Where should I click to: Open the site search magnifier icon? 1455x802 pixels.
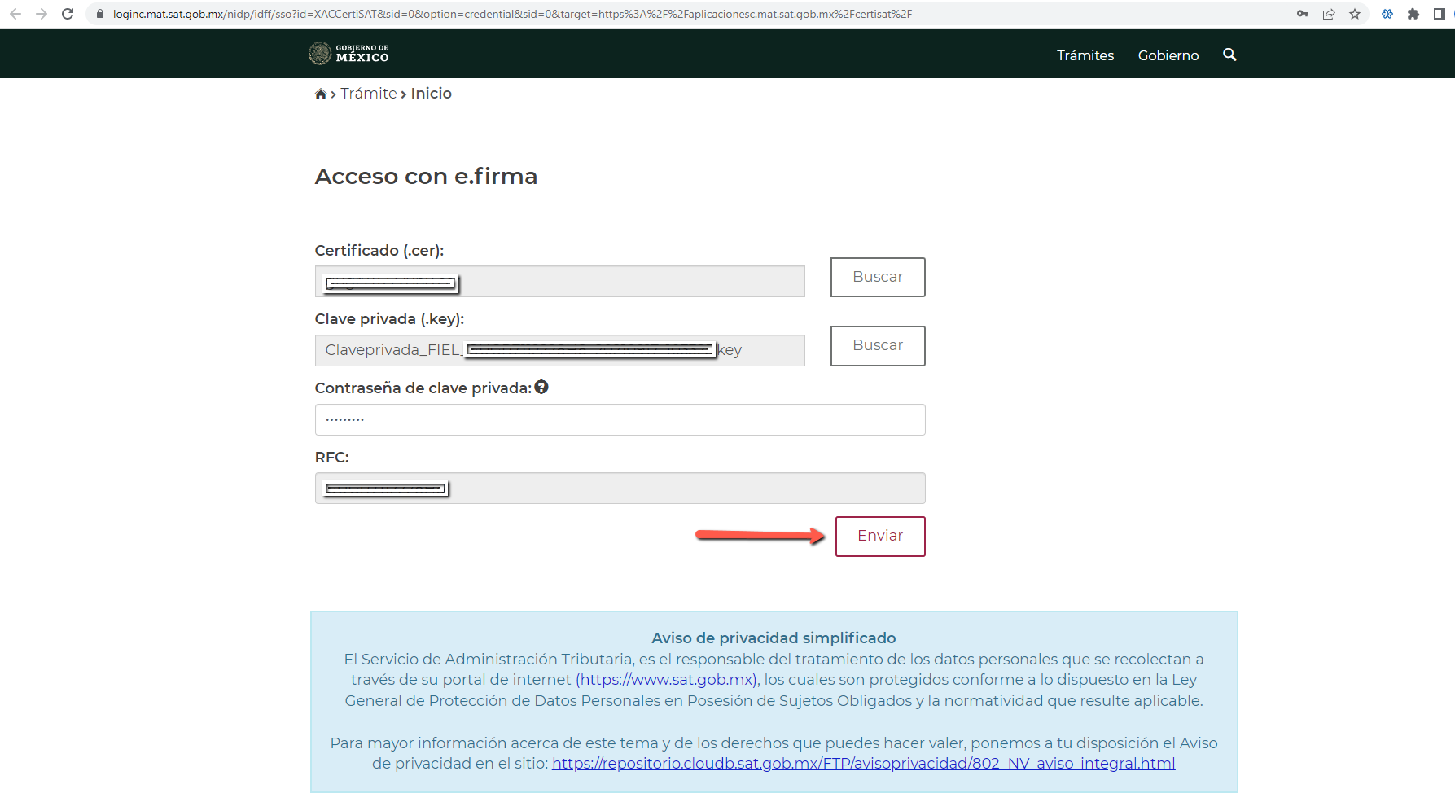tap(1229, 55)
